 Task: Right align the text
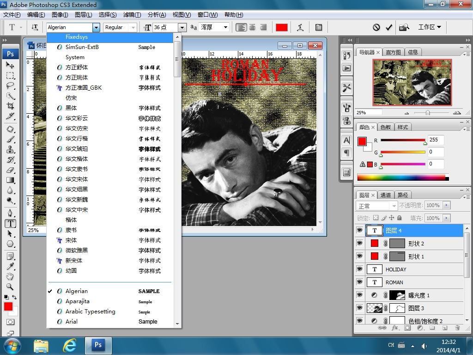[263, 27]
